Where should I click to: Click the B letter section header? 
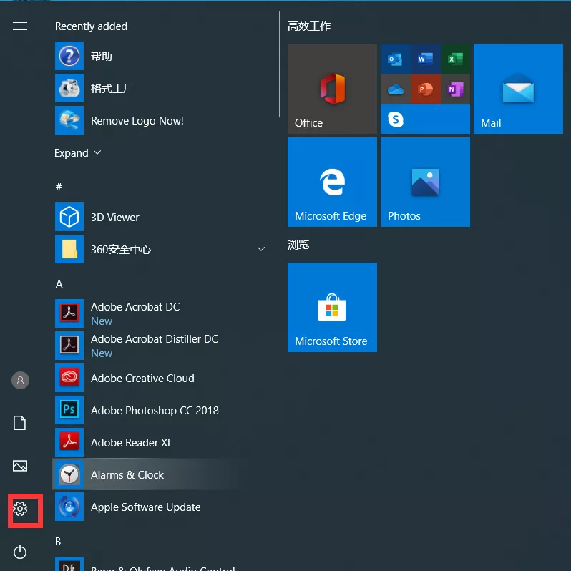click(x=58, y=542)
